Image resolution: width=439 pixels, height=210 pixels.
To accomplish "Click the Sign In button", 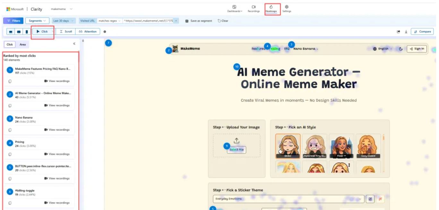I will [x=417, y=49].
